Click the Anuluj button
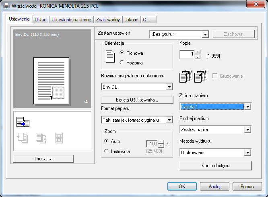268x197 pixels. coord(214,186)
